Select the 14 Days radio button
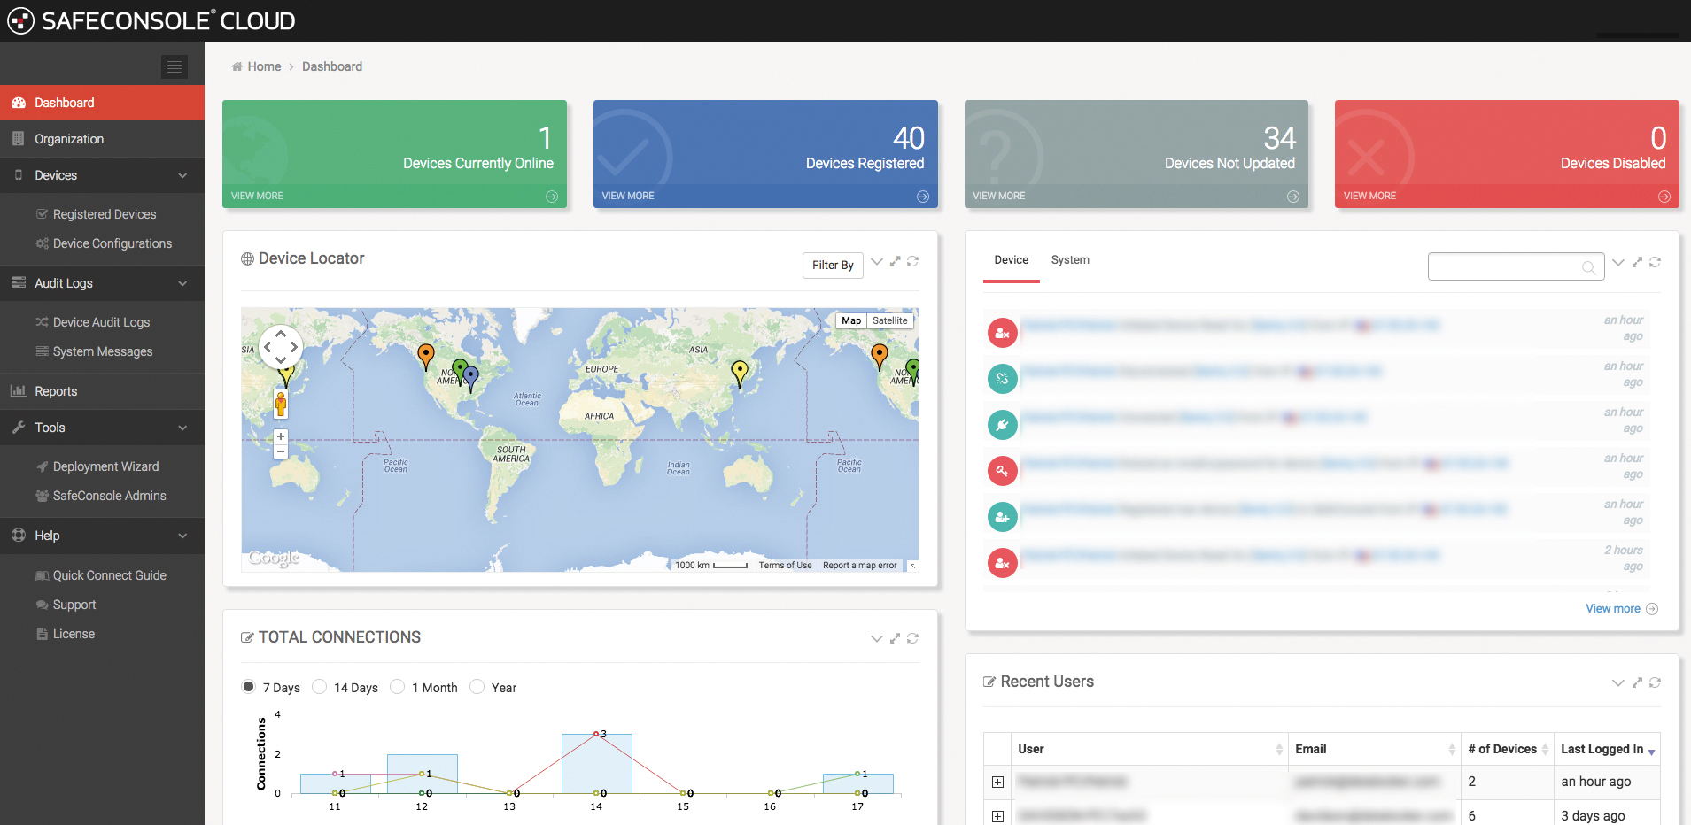The image size is (1691, 825). (320, 687)
